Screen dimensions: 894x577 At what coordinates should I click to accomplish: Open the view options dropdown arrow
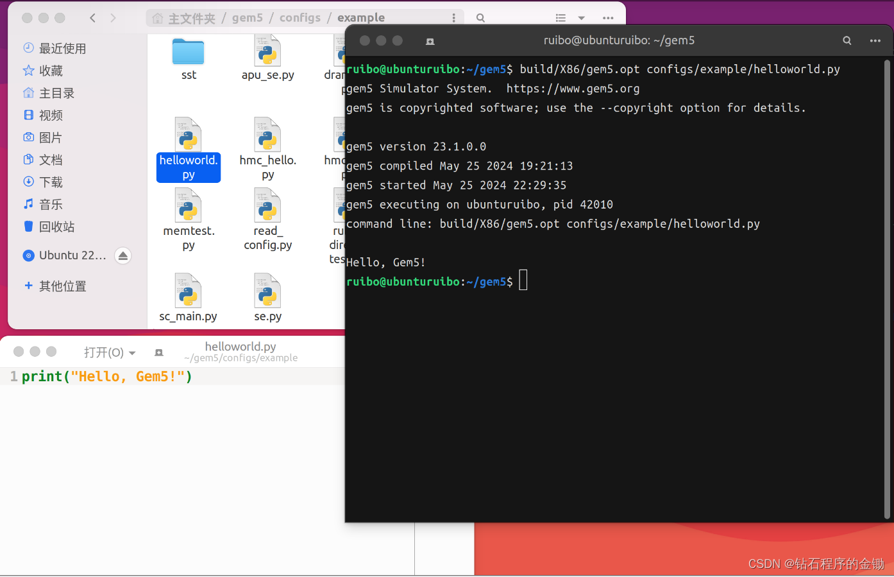click(581, 17)
